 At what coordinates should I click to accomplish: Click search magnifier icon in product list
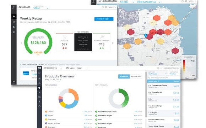(150, 78)
